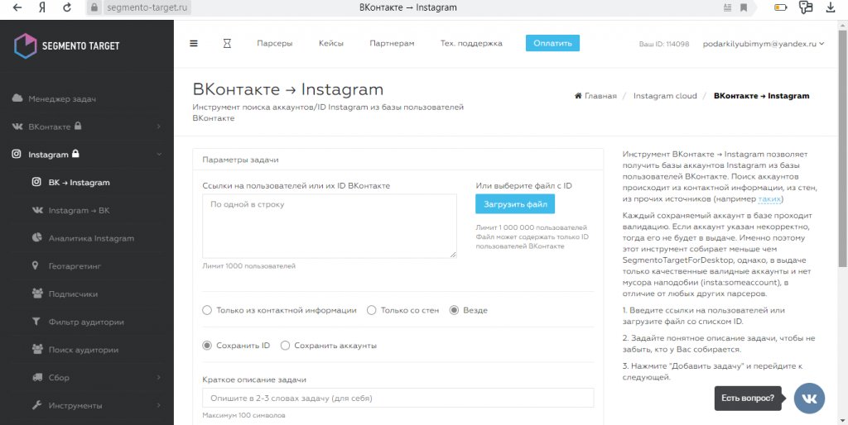Open Партнерам top menu item
848x425 pixels.
(x=392, y=44)
